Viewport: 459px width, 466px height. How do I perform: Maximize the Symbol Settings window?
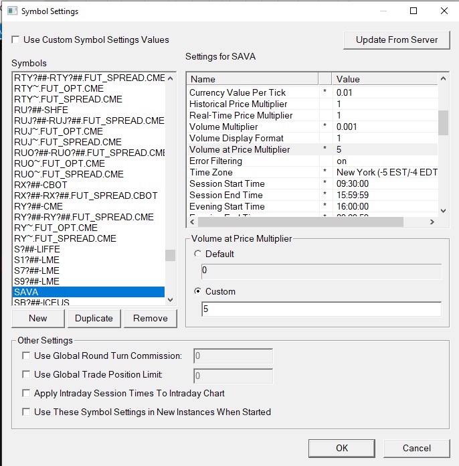[414, 11]
